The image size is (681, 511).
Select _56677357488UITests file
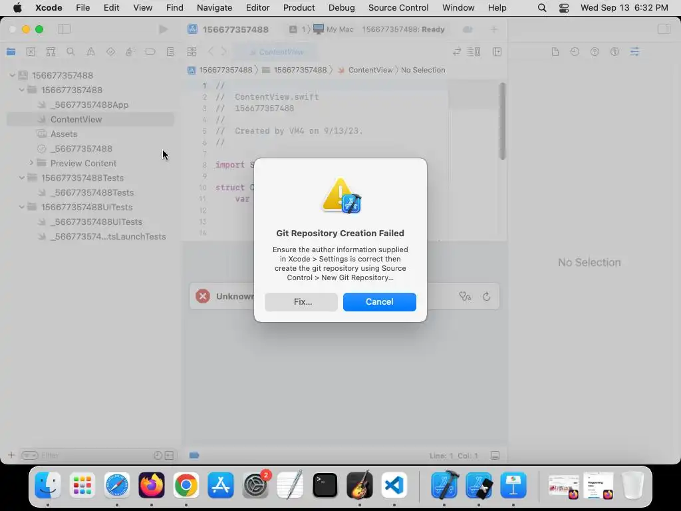coord(90,222)
